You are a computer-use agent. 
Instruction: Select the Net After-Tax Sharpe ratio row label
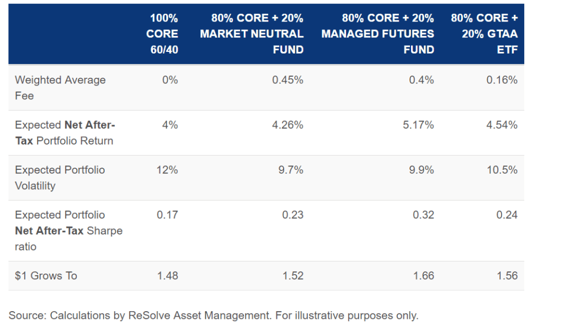click(68, 231)
